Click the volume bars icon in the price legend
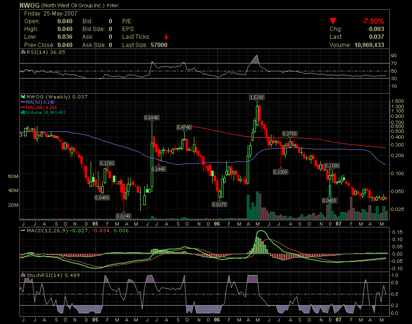412x324 pixels. tap(23, 113)
